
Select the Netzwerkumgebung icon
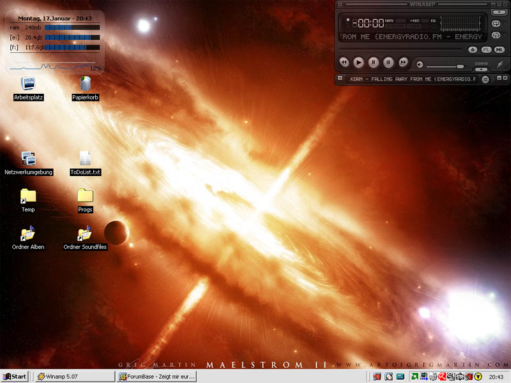point(28,163)
